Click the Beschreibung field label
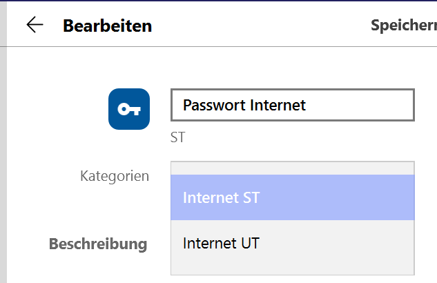This screenshot has width=437, height=283. [98, 244]
